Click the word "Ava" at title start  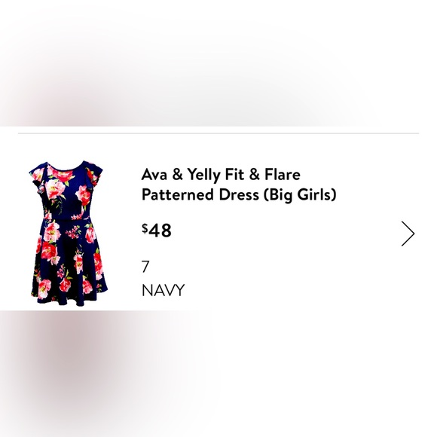point(154,175)
